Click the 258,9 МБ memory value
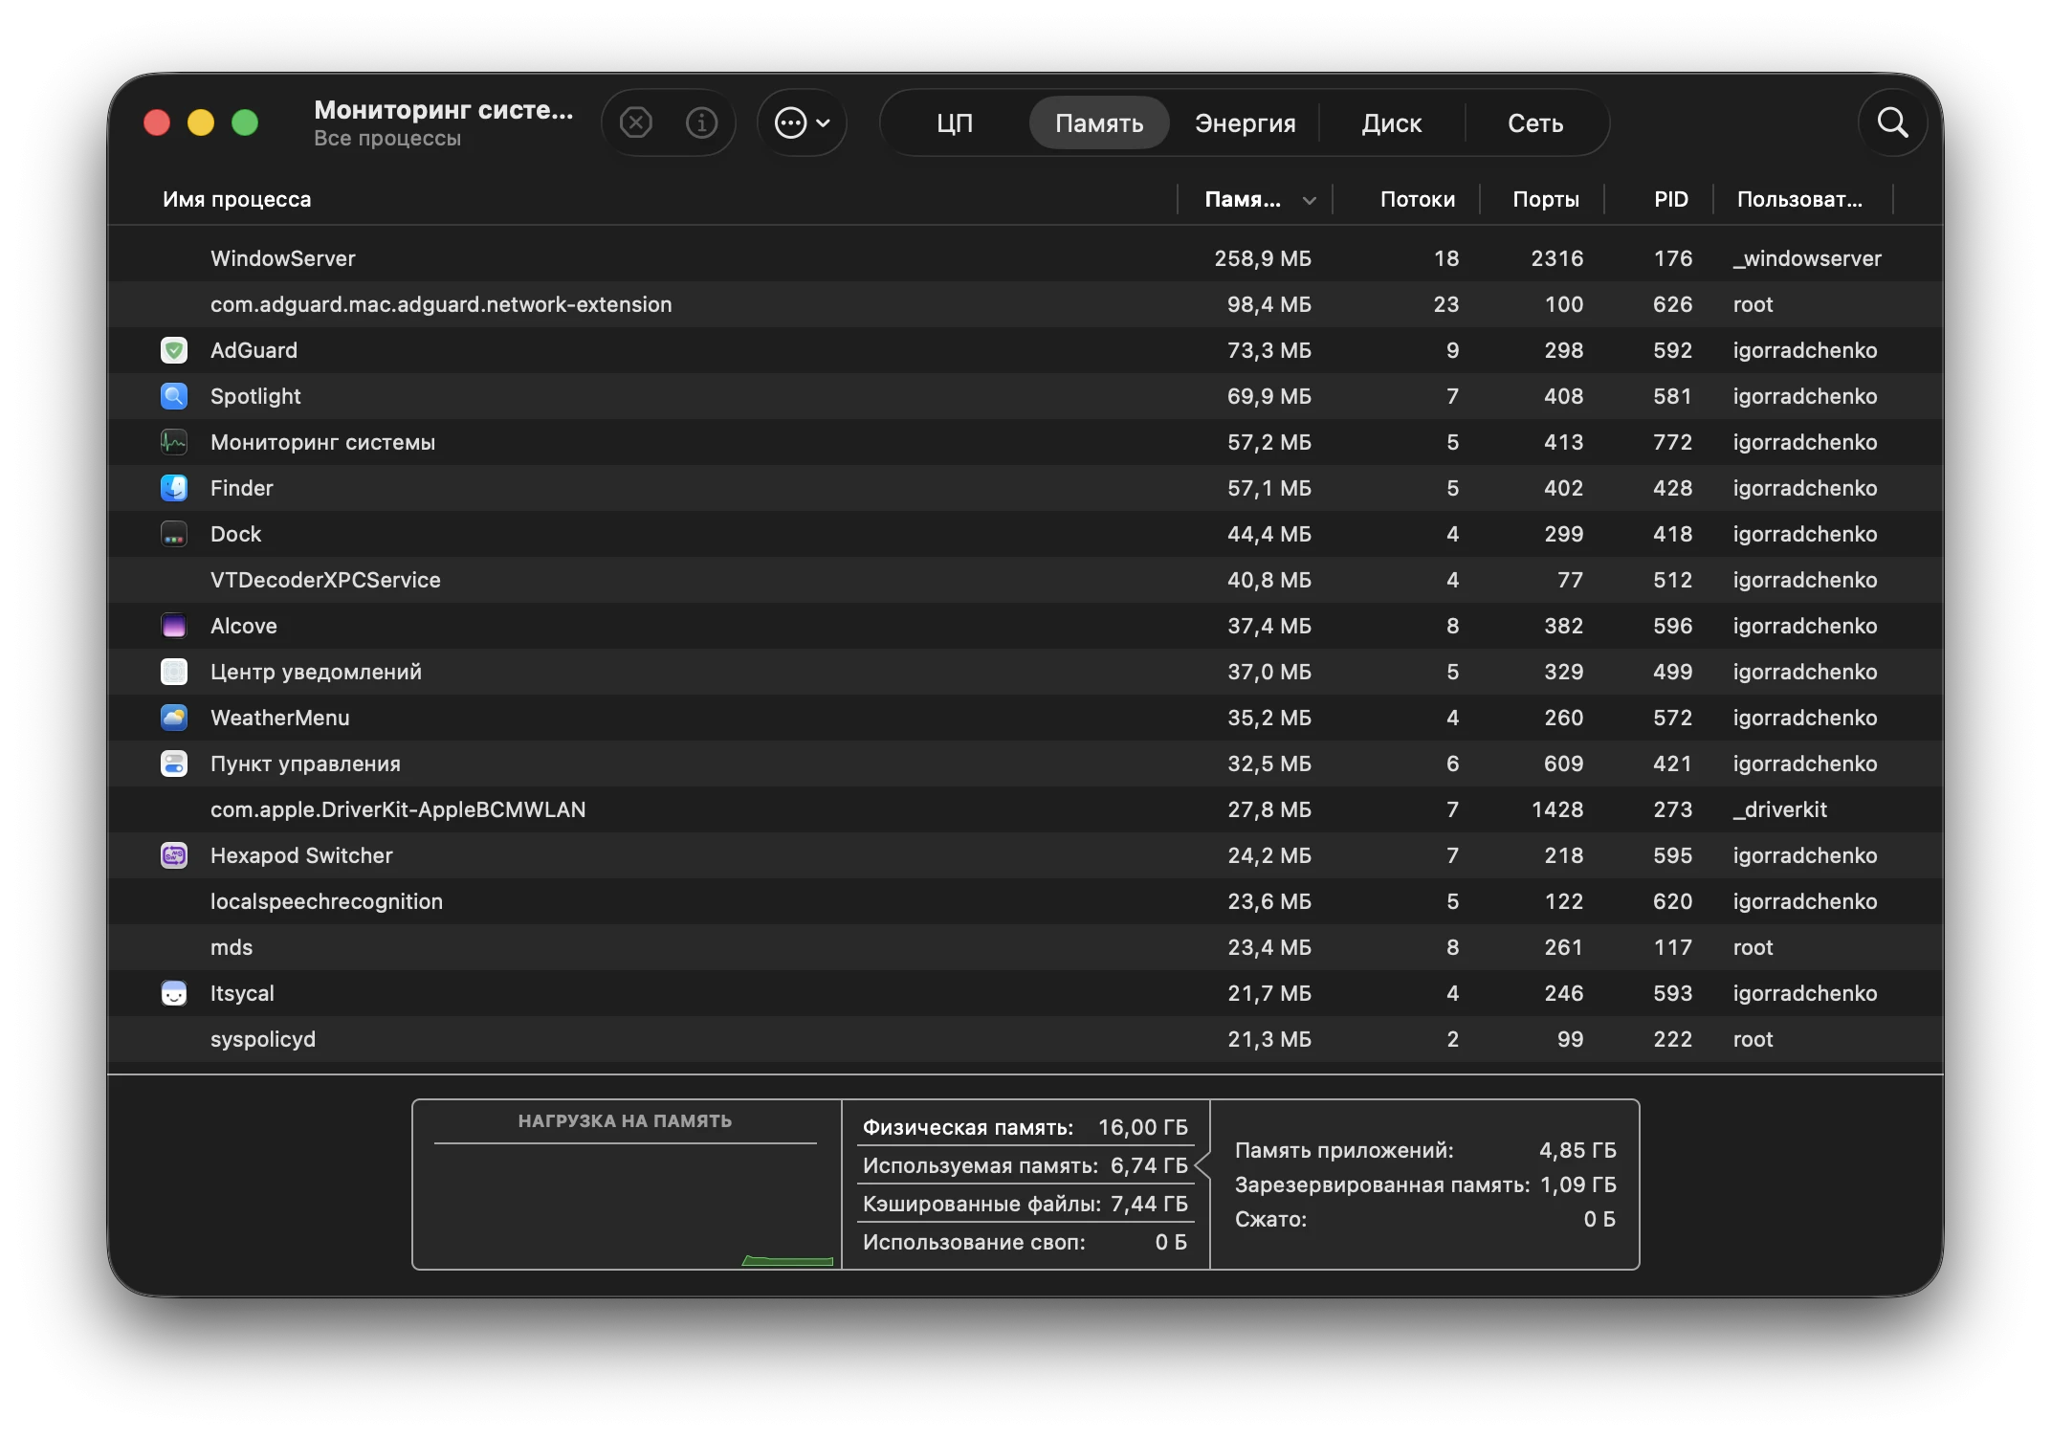 [x=1263, y=258]
